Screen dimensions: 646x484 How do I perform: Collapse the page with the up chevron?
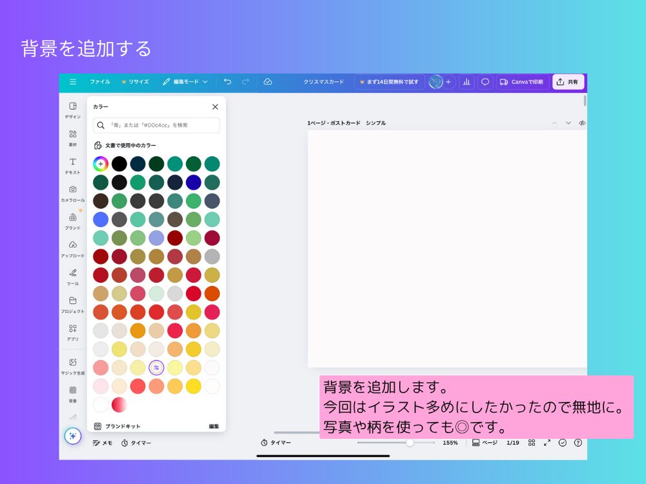click(554, 123)
